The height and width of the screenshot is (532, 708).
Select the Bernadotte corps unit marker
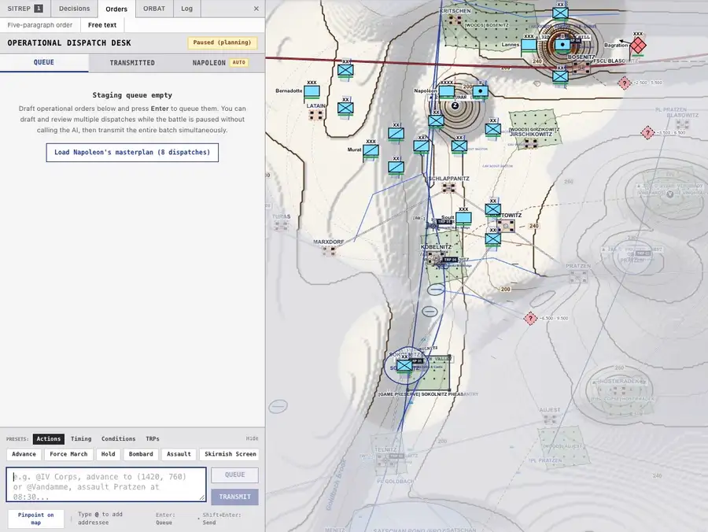click(x=312, y=91)
